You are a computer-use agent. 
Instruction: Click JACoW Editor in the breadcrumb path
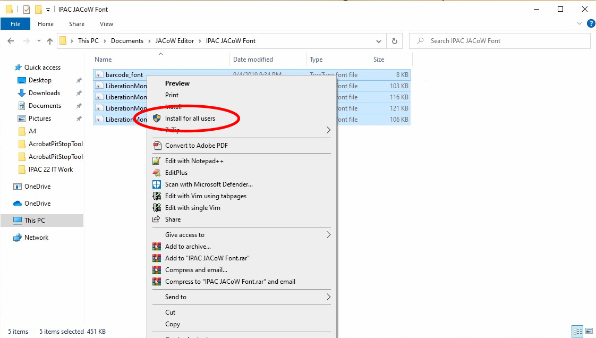tap(175, 41)
